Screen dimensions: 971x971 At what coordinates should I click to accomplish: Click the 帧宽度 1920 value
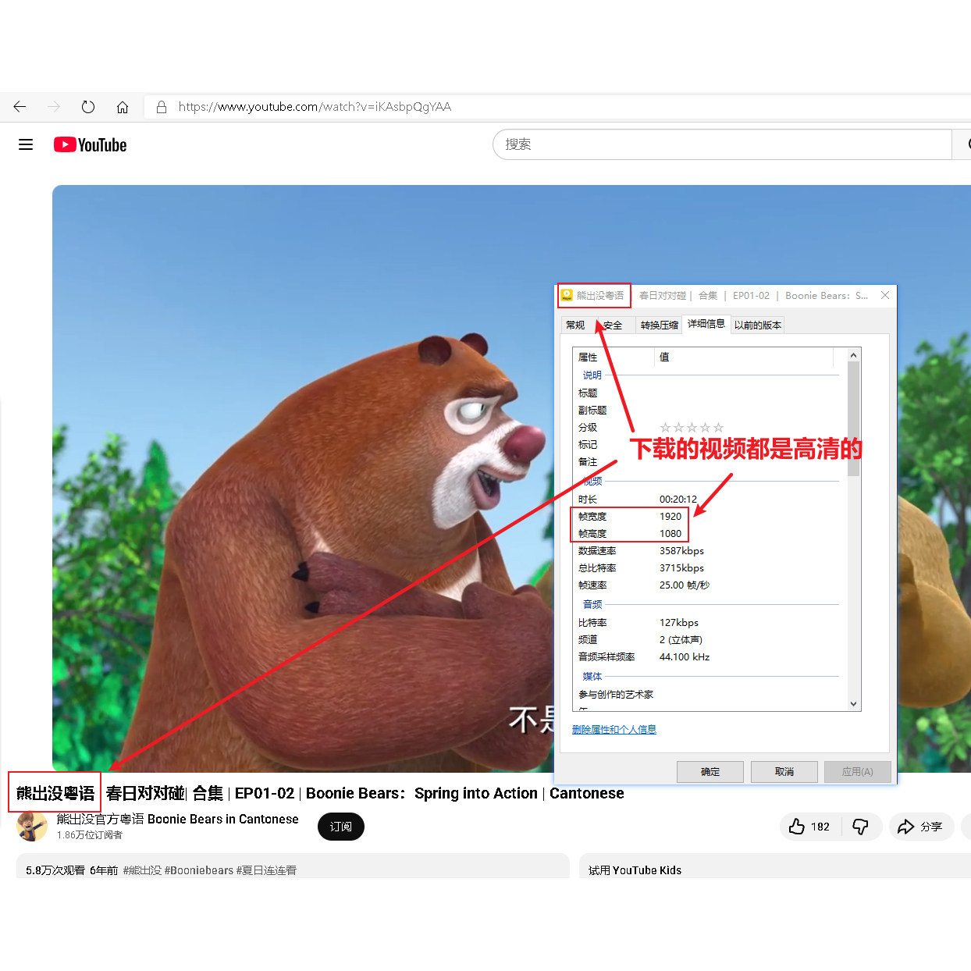[x=670, y=516]
